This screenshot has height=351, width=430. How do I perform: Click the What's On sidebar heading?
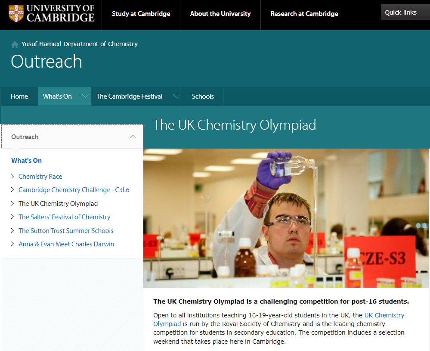click(27, 161)
